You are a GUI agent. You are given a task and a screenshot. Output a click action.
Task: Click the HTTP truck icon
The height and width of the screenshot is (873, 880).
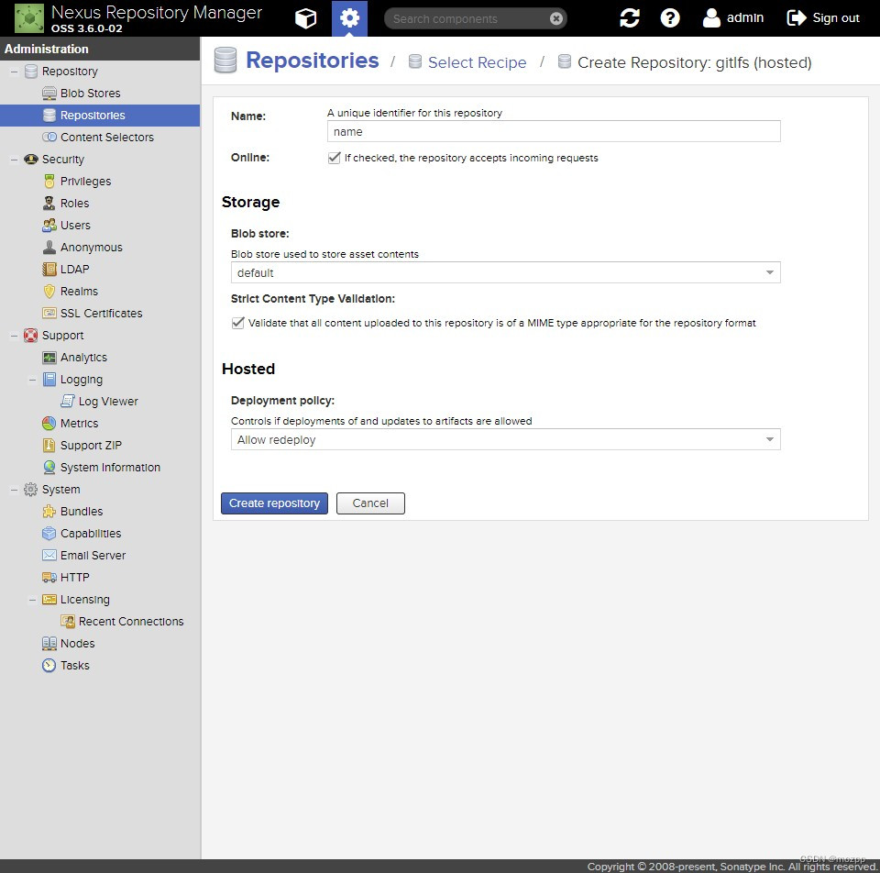[49, 577]
